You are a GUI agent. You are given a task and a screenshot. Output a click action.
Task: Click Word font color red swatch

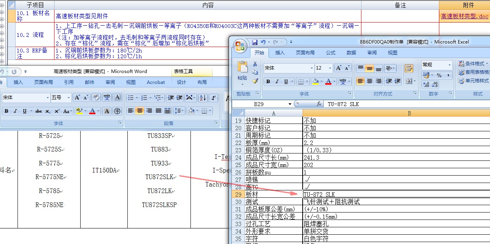[92, 111]
